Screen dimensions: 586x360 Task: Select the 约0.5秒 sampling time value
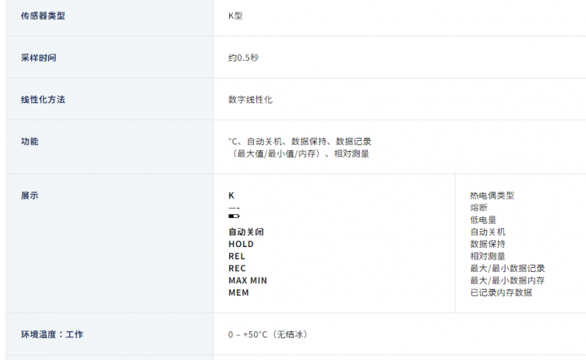coord(244,58)
